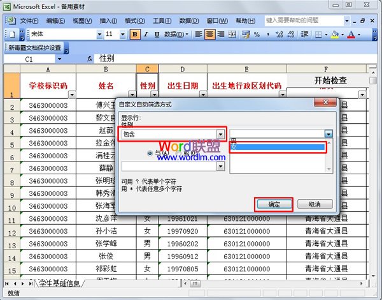This screenshot has height=300, width=382.
Task: Go to last sheet tab arrow
Action: [31, 283]
